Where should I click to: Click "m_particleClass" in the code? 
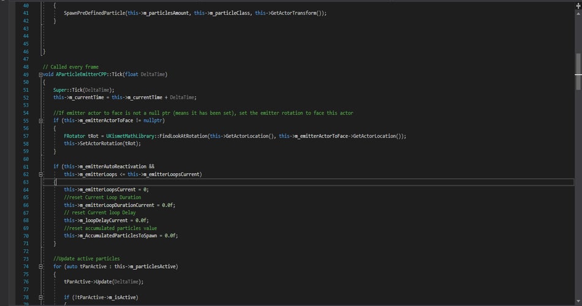[230, 13]
